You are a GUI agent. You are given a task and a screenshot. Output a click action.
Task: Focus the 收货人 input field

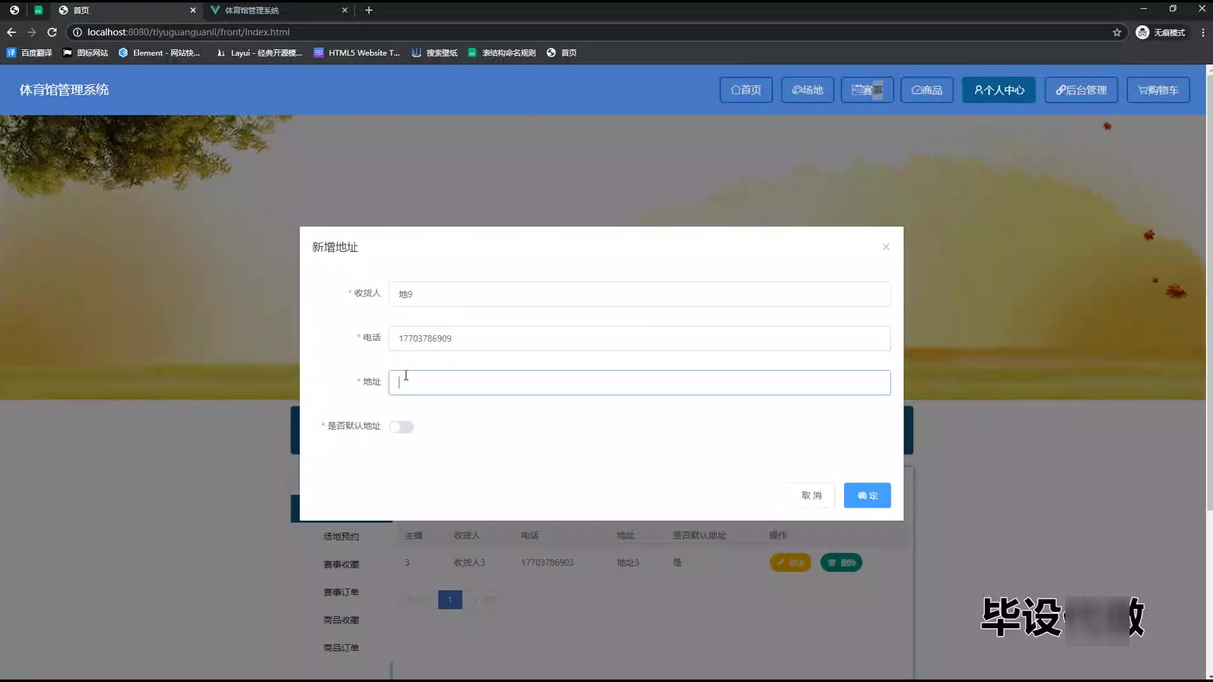tap(639, 294)
